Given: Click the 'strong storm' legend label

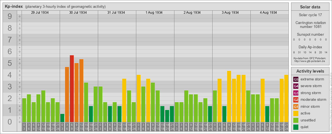Looking at the screenshot, I should (311, 93).
